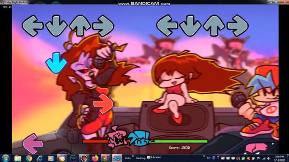Click the red portion of health bar
289x162 pixels.
coord(95,141)
